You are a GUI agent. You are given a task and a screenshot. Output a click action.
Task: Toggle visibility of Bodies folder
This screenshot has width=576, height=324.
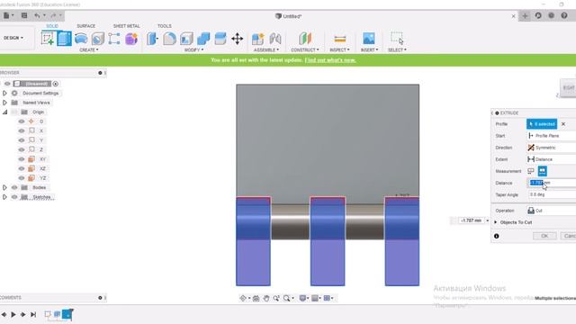pyautogui.click(x=14, y=187)
